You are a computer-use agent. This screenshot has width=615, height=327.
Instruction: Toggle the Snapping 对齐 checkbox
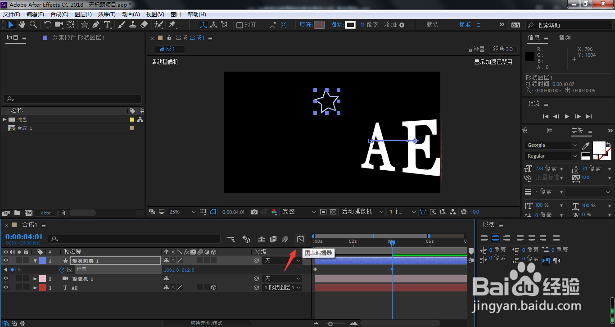[240, 25]
